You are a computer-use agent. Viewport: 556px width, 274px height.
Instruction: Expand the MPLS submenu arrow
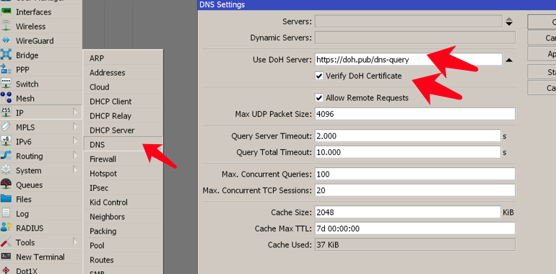coord(75,126)
